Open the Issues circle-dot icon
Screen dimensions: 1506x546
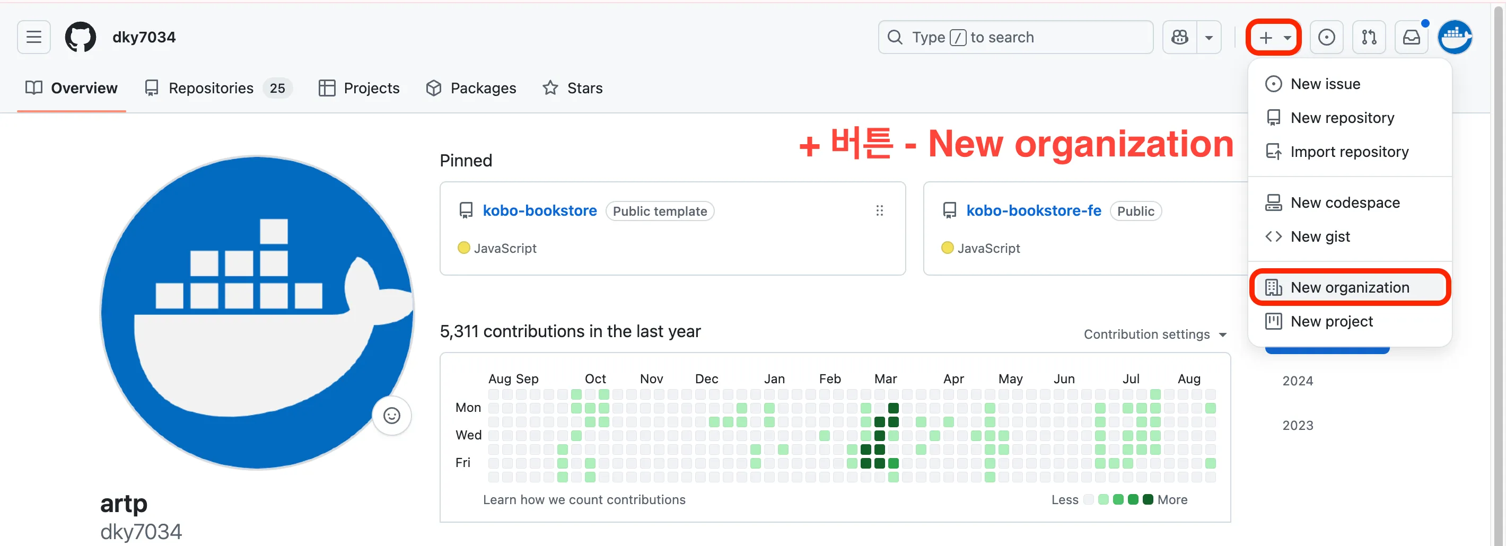point(1326,38)
